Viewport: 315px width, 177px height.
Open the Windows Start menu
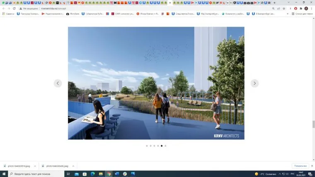pos(4,174)
